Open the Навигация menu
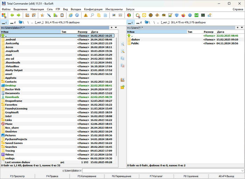The image size is (245, 179). 37,9
